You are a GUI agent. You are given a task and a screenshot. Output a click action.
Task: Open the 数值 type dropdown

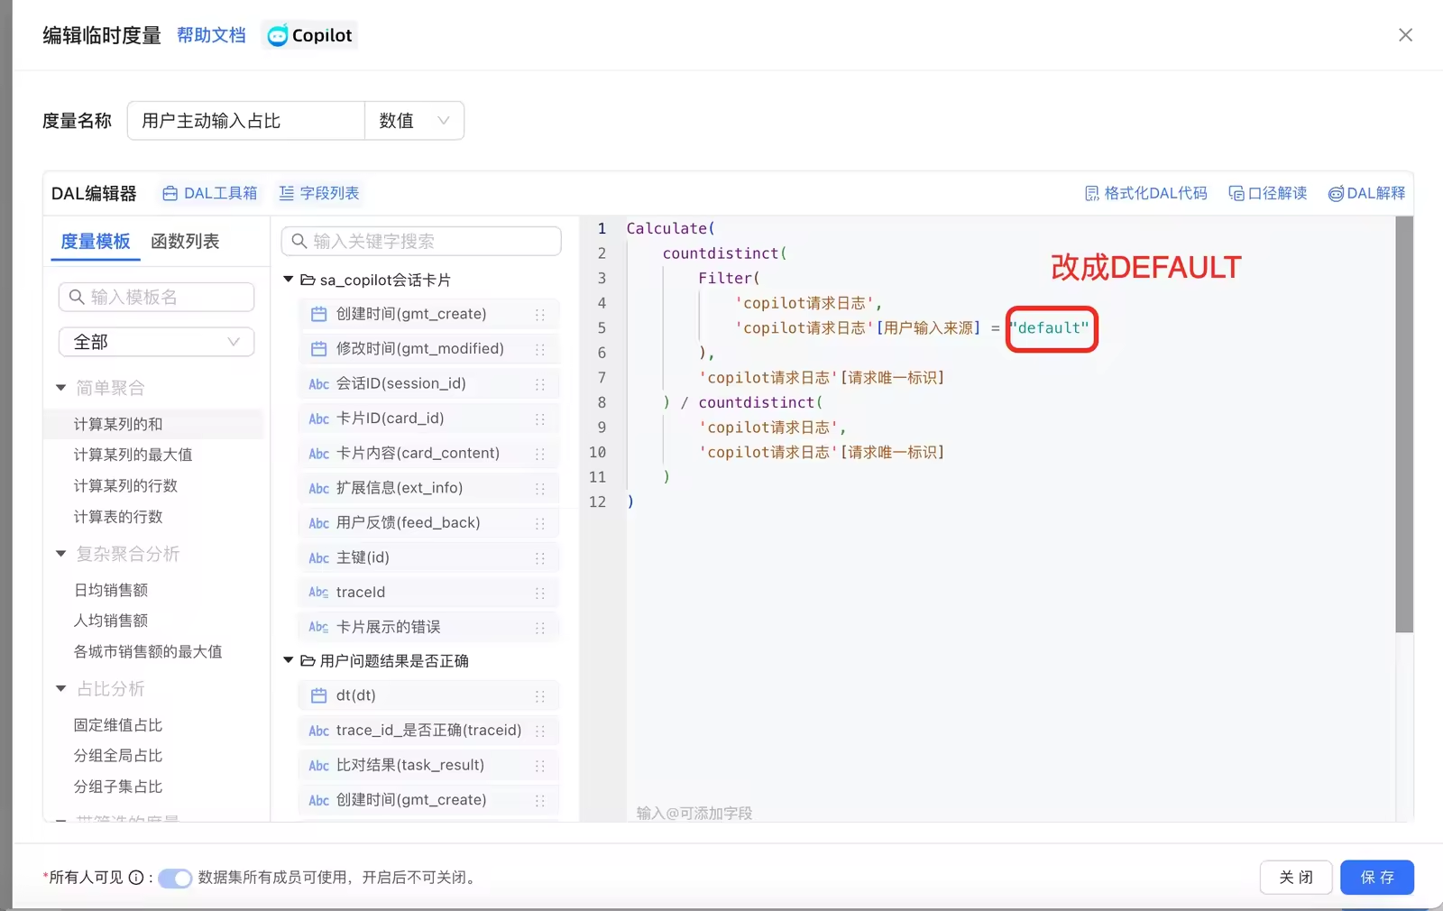click(414, 121)
